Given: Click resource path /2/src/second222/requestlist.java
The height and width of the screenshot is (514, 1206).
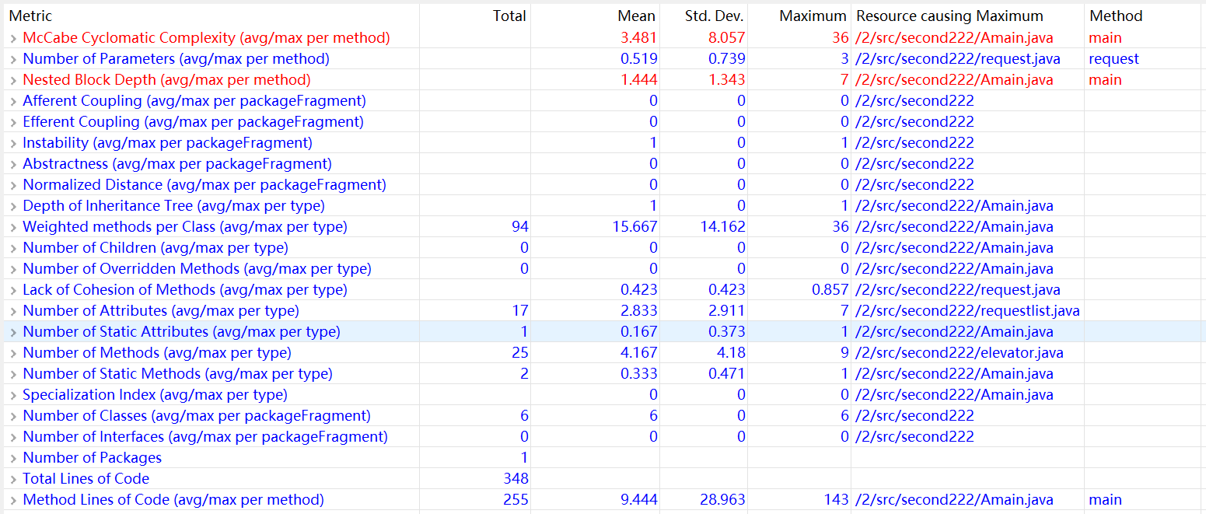Looking at the screenshot, I should coord(967,310).
